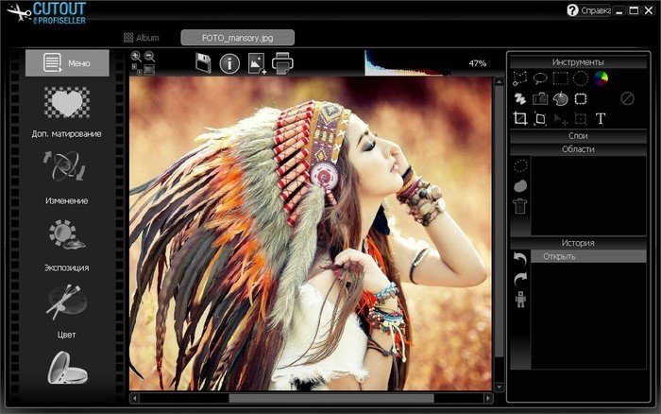Select the paint bucket tool
Screen dimensions: 661x414
[560, 98]
